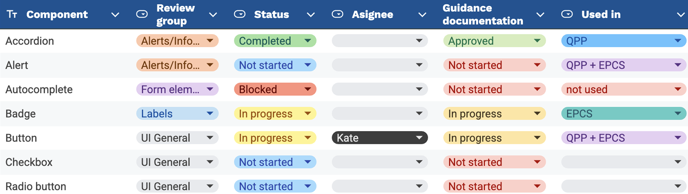Image resolution: width=688 pixels, height=194 pixels.
Task: Open empty Used in dropdown for Checkbox
Action: pyautogui.click(x=623, y=162)
